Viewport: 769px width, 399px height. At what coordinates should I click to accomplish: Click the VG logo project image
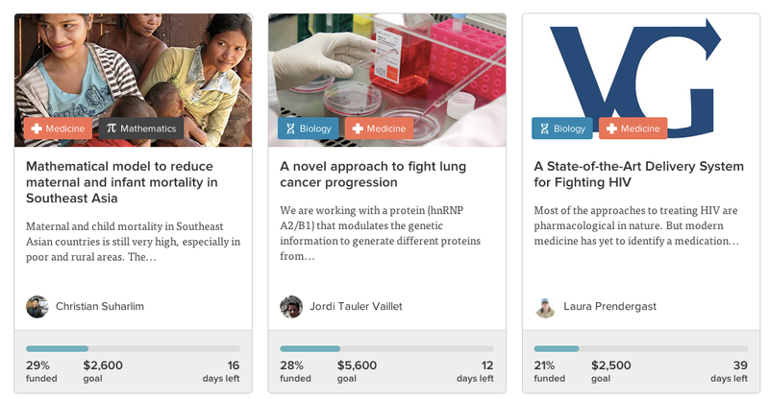tap(641, 81)
